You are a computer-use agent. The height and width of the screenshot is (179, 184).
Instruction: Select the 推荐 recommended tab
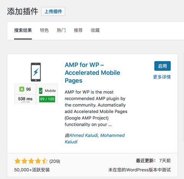[x=78, y=30]
